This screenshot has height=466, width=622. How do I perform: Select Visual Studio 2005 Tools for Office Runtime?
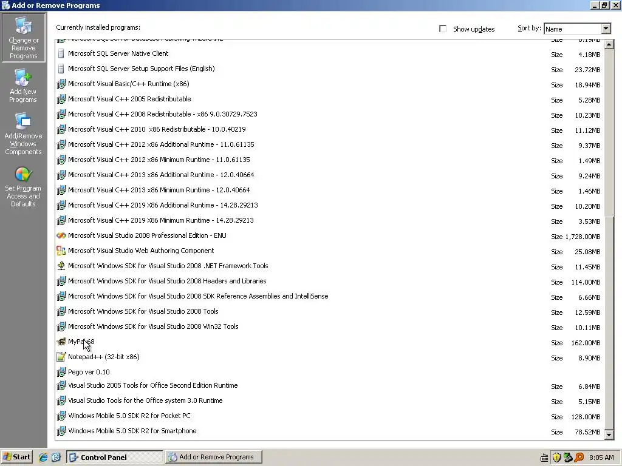[330, 385]
